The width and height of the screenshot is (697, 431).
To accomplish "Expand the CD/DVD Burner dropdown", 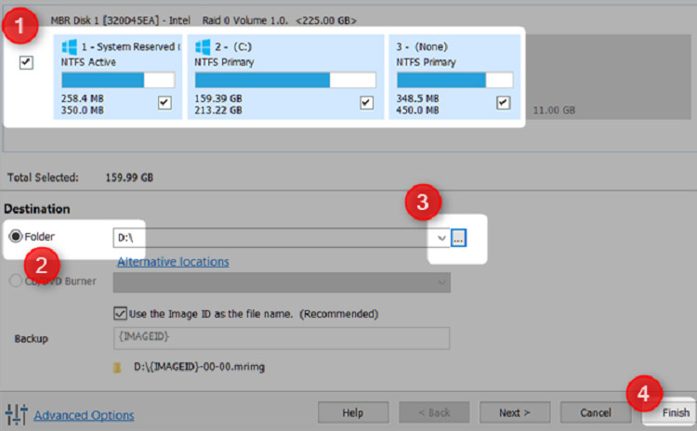I will click(x=441, y=282).
